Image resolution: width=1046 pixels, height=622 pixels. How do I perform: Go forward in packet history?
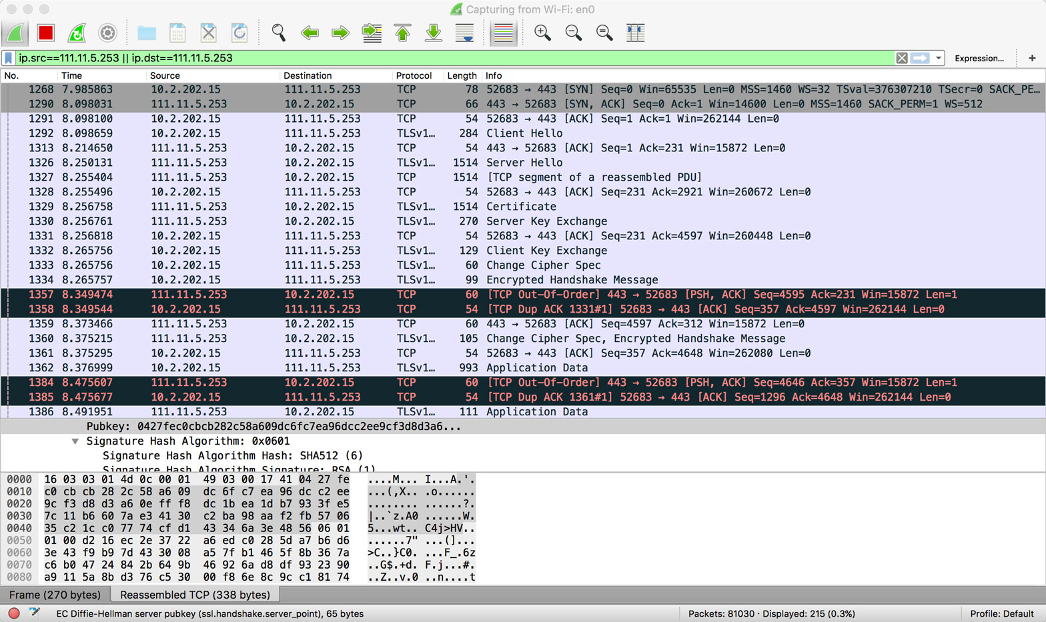(x=340, y=33)
